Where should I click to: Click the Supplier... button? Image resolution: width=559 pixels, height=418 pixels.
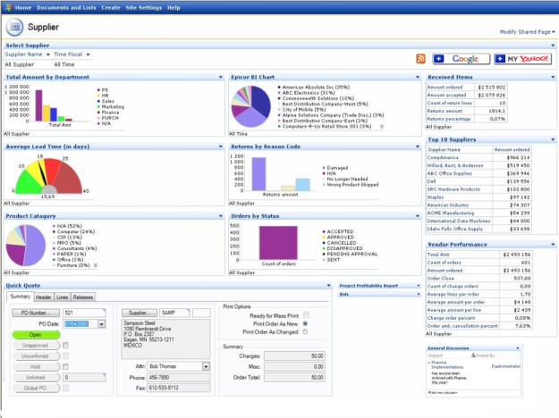[x=140, y=313]
